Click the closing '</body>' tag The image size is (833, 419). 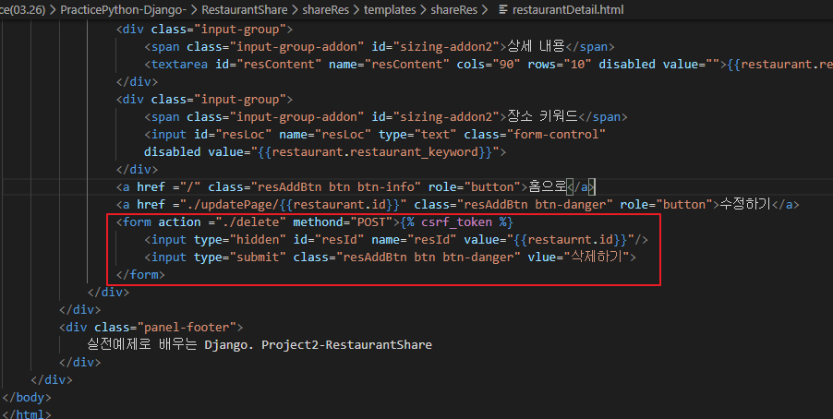coord(27,397)
